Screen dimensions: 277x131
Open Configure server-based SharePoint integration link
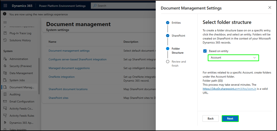[78, 59]
